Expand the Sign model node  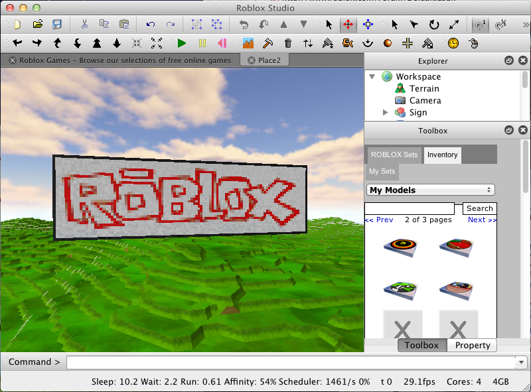tap(385, 112)
